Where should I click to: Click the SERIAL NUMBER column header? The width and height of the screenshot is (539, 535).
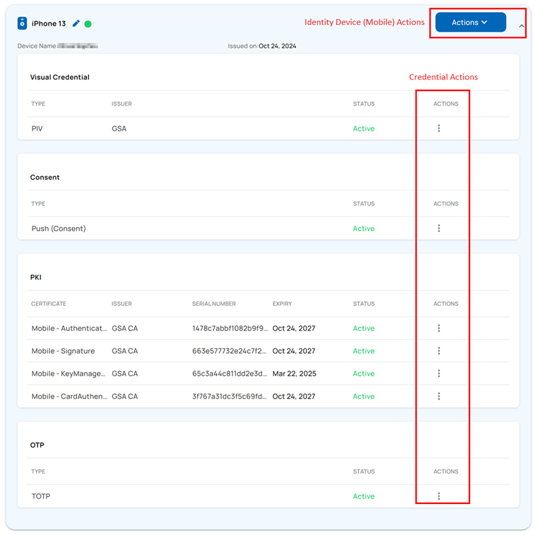pos(214,304)
